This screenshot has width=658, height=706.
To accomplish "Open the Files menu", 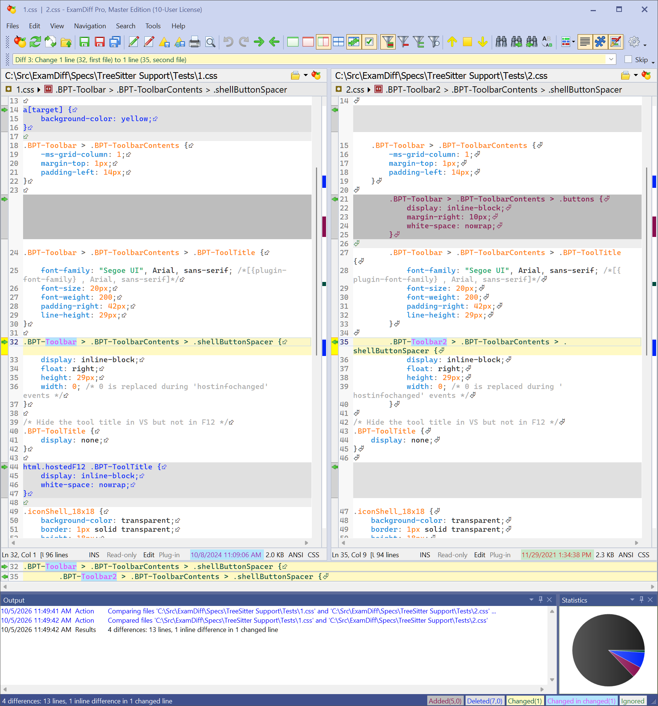I will pos(13,26).
